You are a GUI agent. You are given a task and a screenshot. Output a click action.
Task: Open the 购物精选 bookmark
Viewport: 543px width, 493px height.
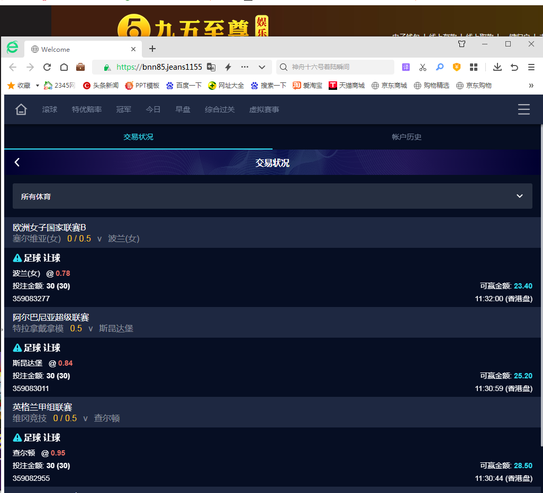(431, 86)
